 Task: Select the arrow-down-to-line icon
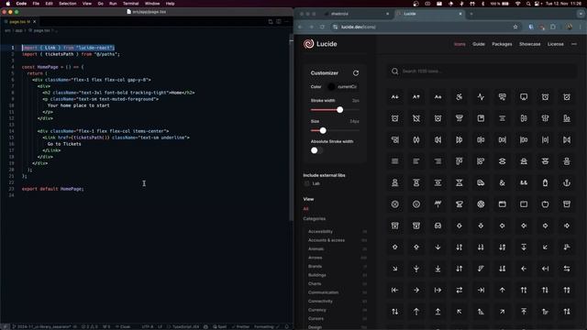pyautogui.click(x=437, y=269)
